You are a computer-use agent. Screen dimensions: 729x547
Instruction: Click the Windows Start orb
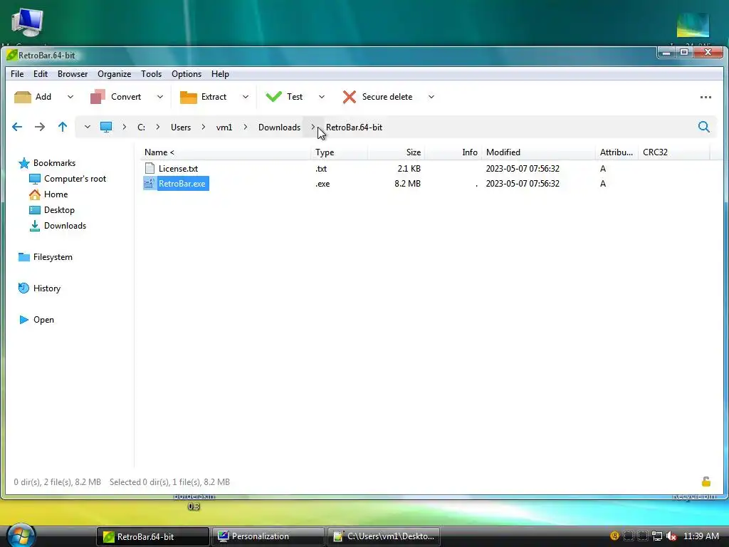(21, 536)
